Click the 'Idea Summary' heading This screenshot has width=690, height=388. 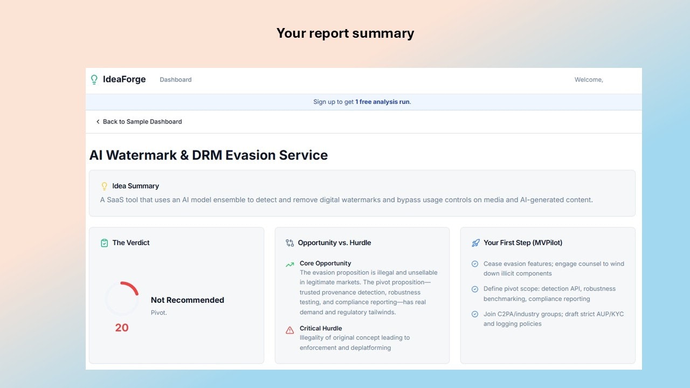(x=135, y=186)
